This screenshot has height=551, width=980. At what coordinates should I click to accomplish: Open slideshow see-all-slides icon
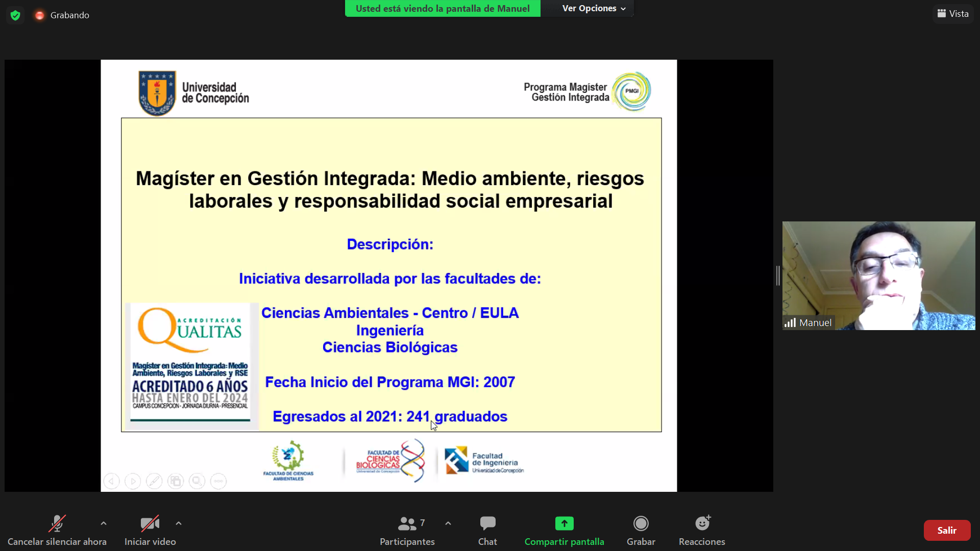[176, 481]
